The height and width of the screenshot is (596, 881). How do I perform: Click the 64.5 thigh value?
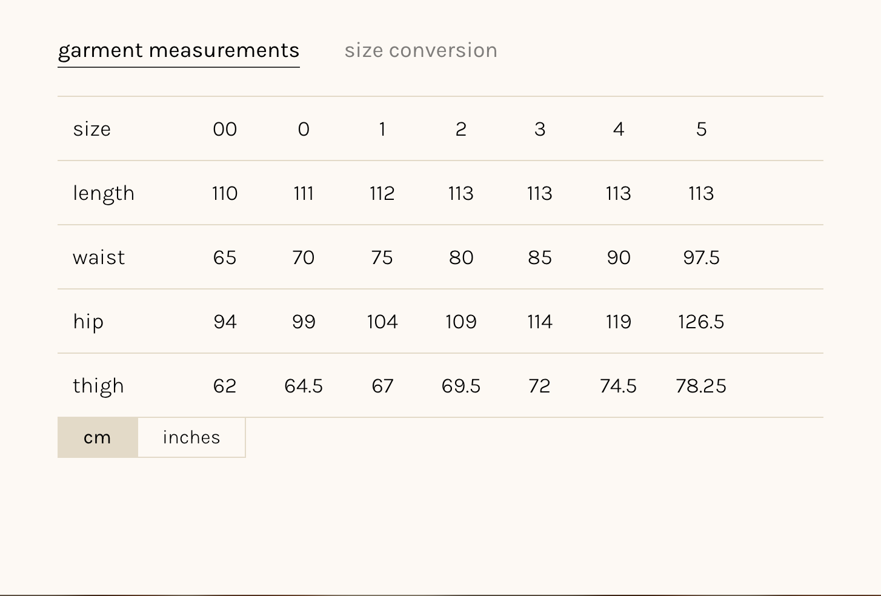(x=304, y=386)
